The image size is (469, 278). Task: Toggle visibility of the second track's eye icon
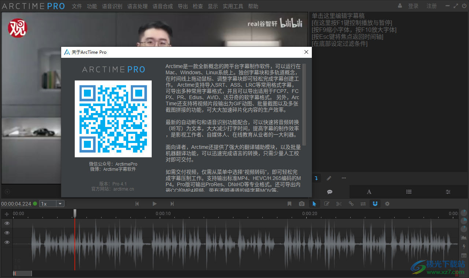(7, 233)
